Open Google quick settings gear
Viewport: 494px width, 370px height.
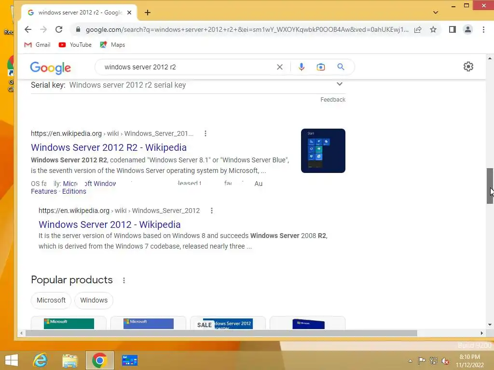coord(468,66)
